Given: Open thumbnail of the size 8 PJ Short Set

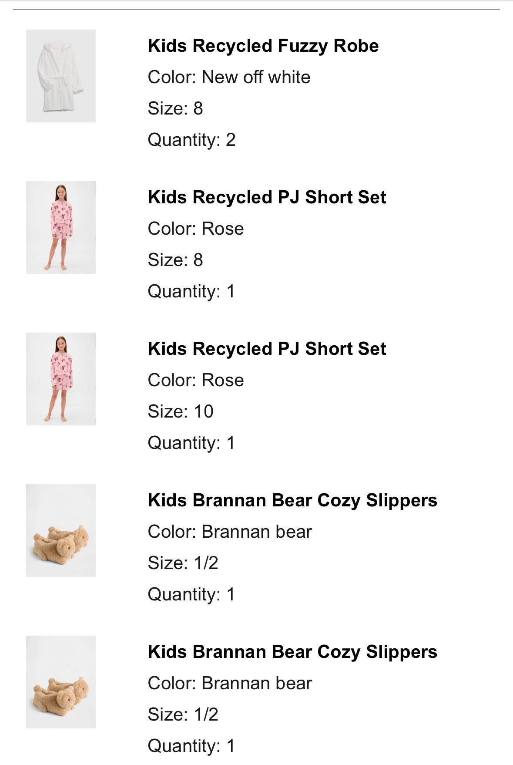Looking at the screenshot, I should point(61,227).
